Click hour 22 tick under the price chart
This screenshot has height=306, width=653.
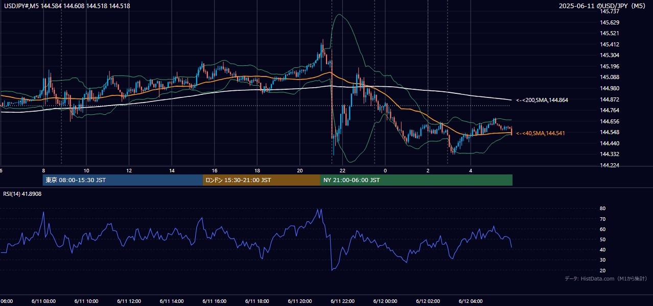click(343, 171)
